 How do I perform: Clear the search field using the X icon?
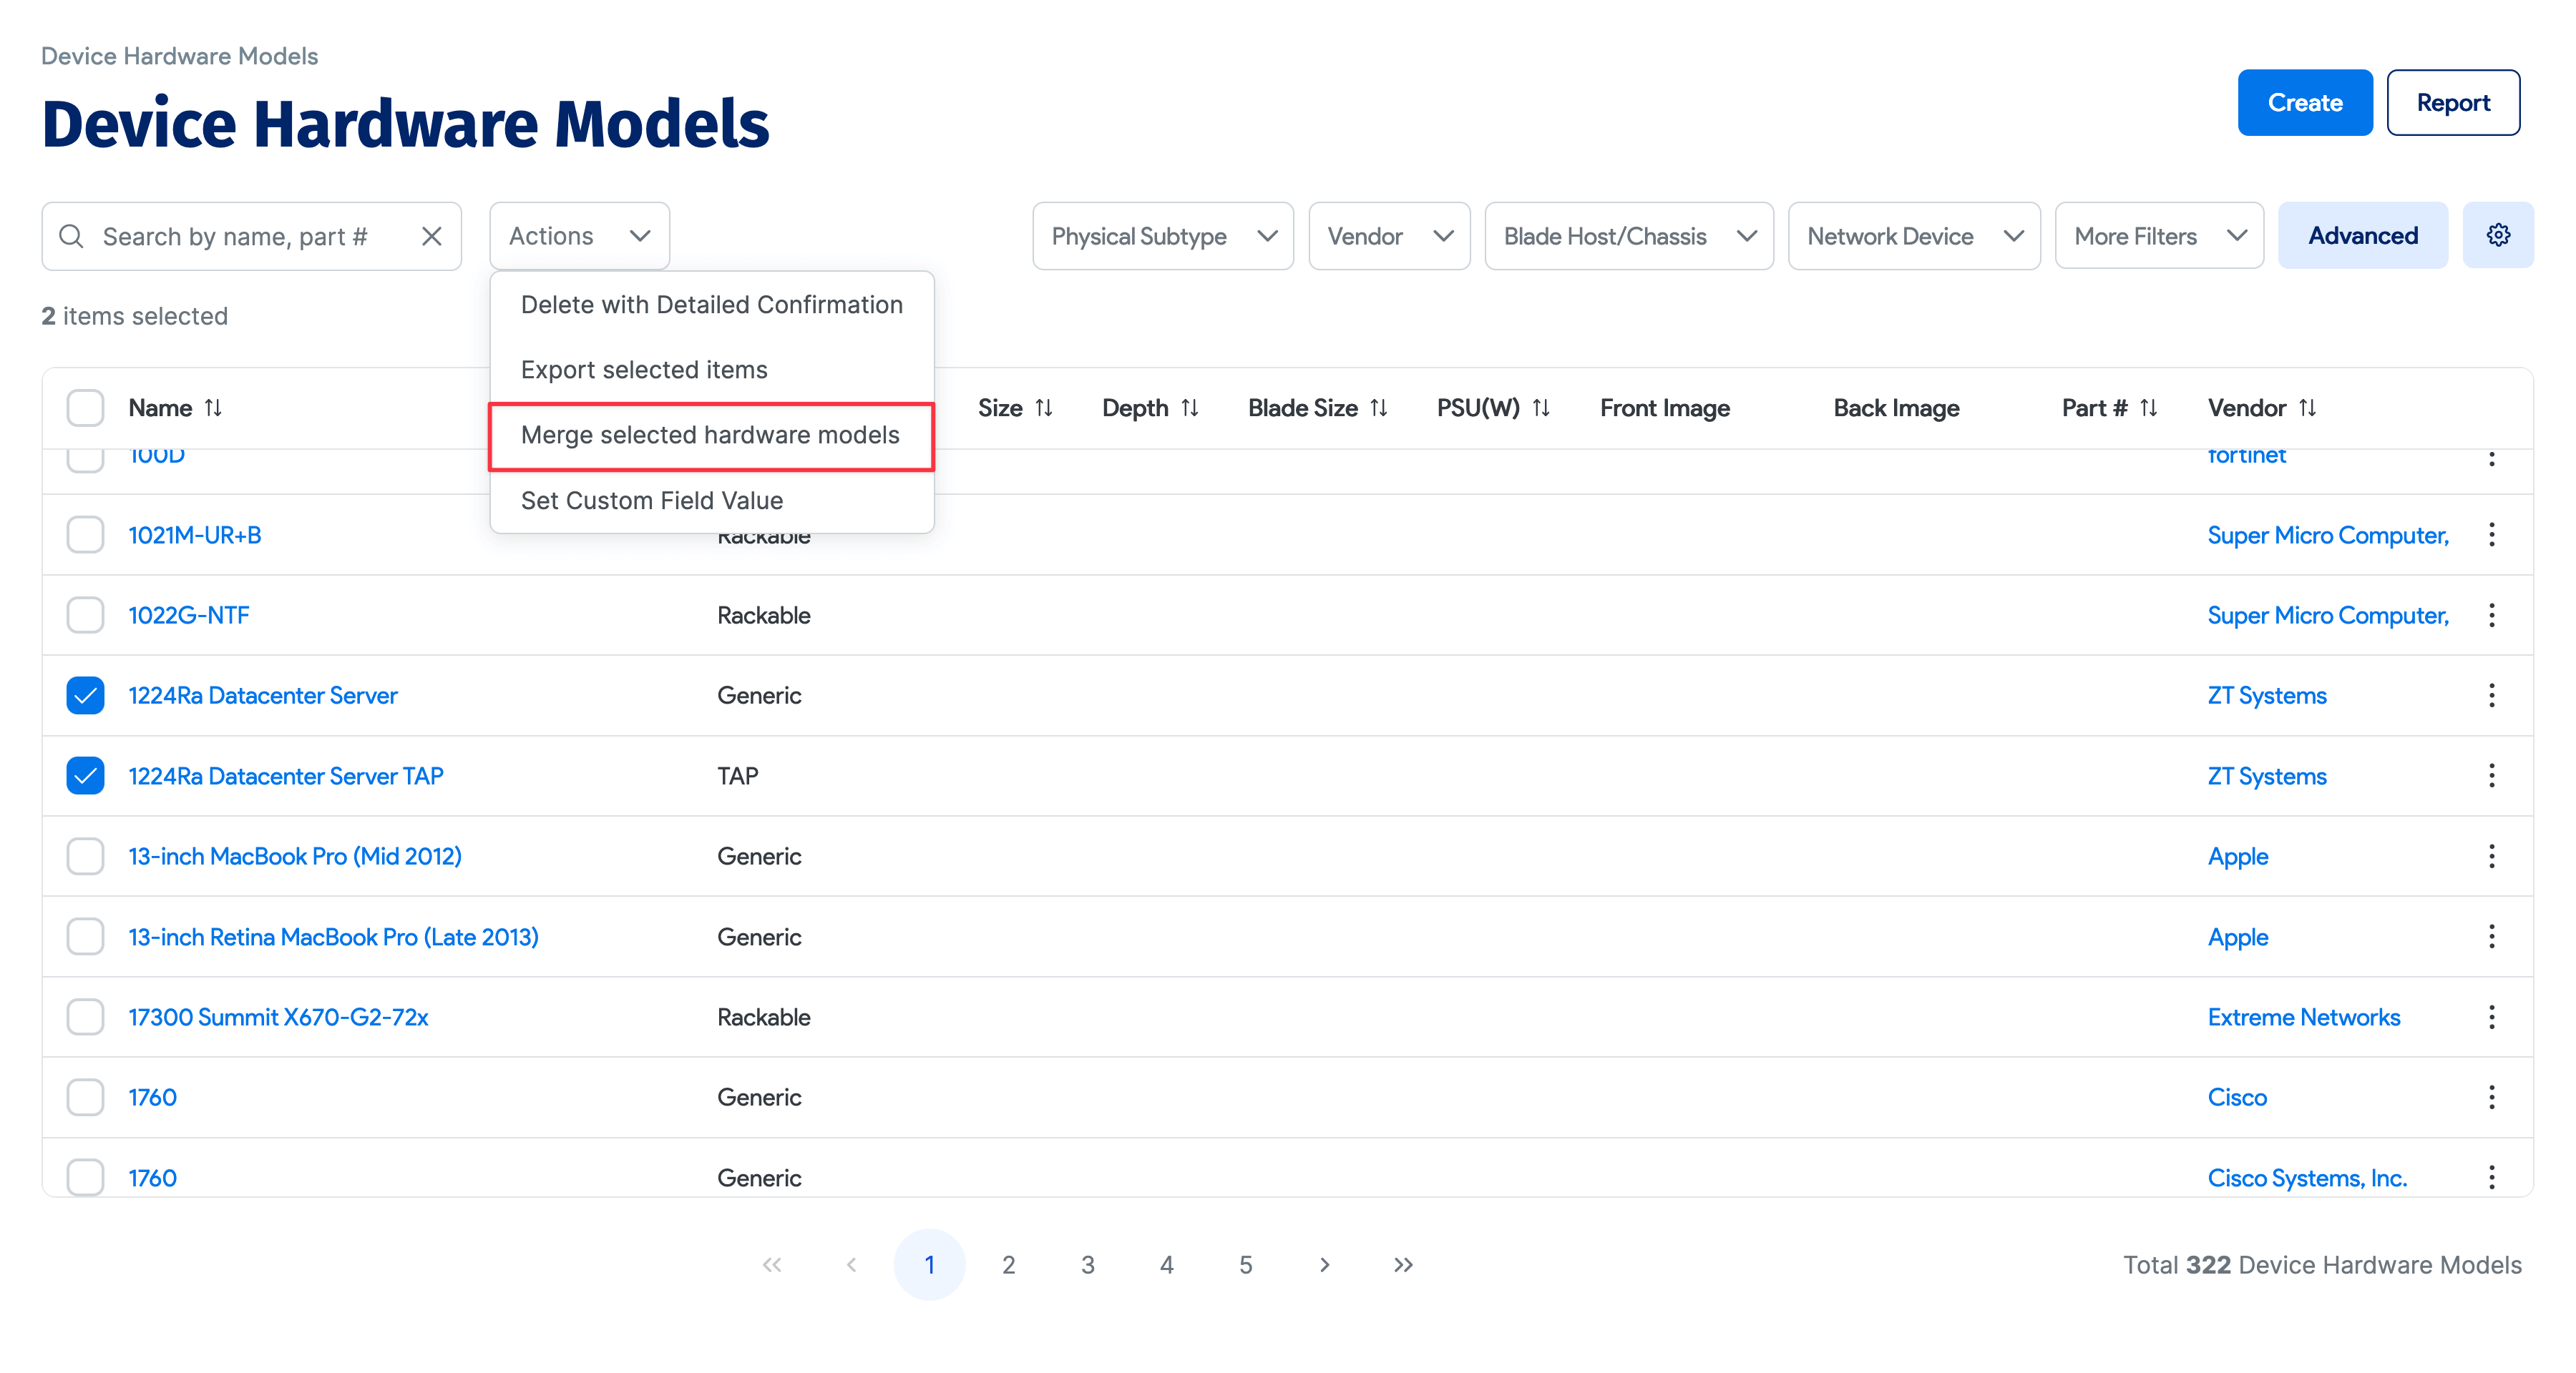(x=431, y=236)
